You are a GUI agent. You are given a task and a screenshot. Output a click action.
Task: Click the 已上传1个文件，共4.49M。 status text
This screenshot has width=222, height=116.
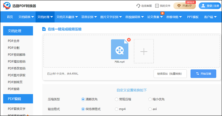point(63,74)
